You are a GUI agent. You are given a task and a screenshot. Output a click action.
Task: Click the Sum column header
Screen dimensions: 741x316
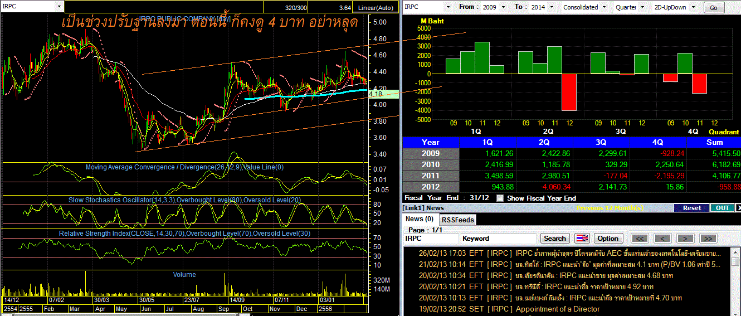[714, 142]
